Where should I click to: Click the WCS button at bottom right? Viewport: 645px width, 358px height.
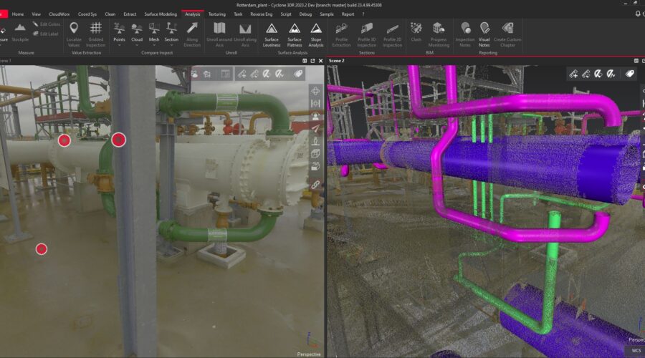pos(636,351)
